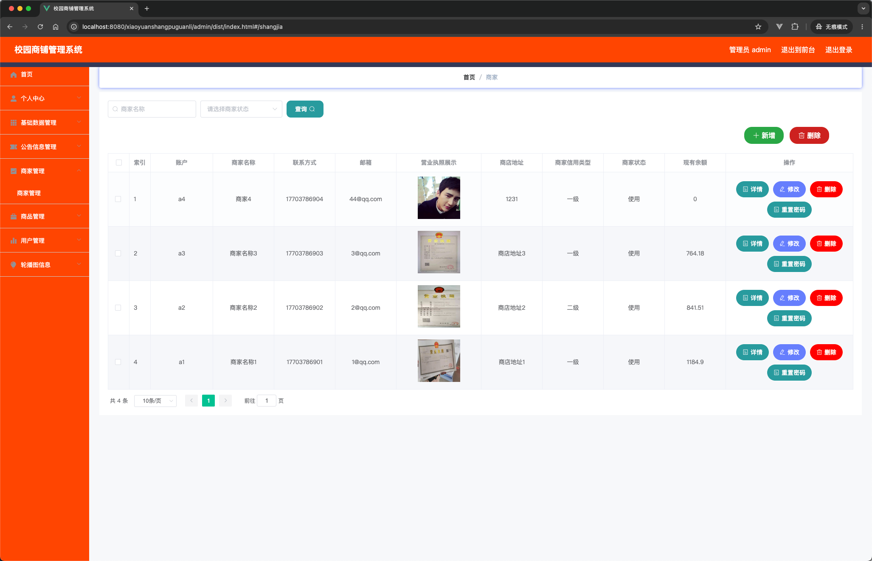Image resolution: width=872 pixels, height=561 pixels.
Task: Expand the 公告信息管理 menu chevron
Action: (79, 146)
